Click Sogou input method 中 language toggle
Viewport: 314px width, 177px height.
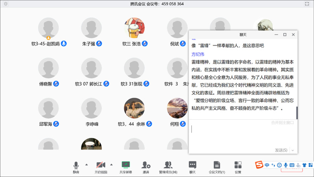267,165
